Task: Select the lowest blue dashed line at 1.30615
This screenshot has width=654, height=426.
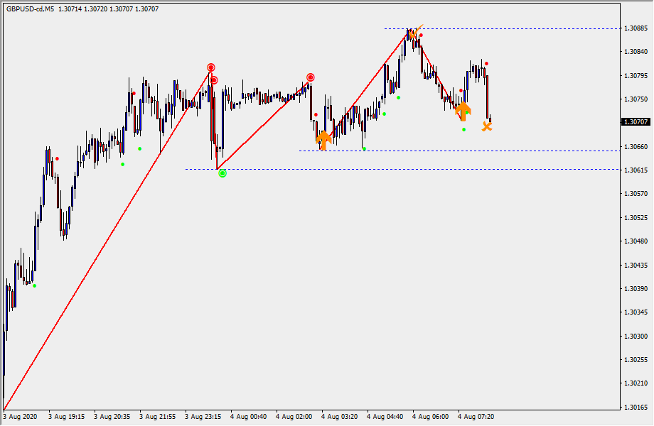Action: coord(427,169)
